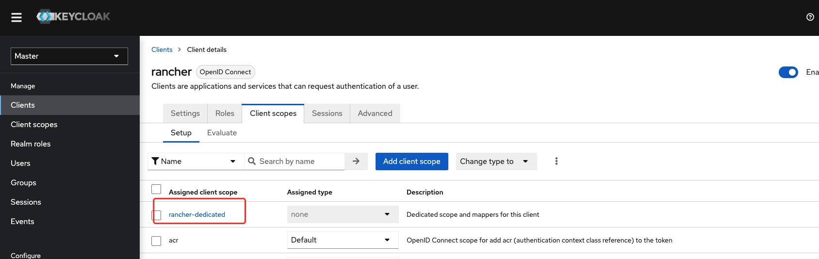Click the Assigned client scope column header
This screenshot has width=819, height=259.
[203, 192]
